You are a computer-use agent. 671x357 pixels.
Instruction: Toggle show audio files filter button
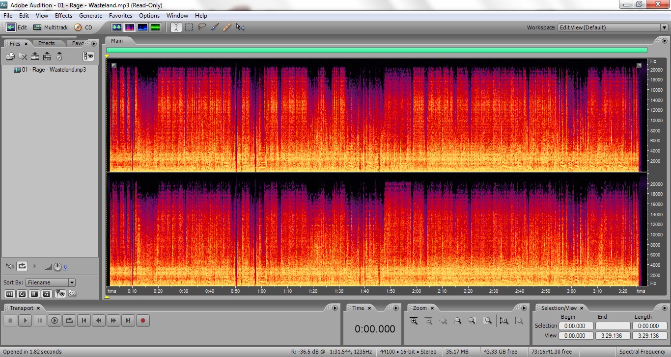[10, 294]
